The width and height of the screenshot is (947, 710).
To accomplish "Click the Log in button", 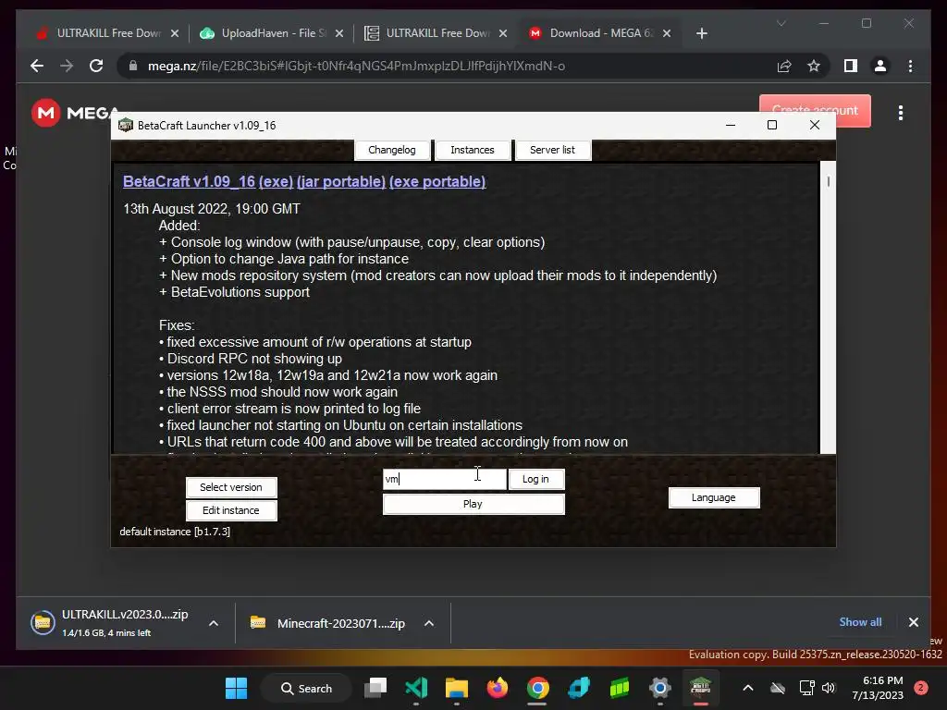I will click(x=535, y=479).
